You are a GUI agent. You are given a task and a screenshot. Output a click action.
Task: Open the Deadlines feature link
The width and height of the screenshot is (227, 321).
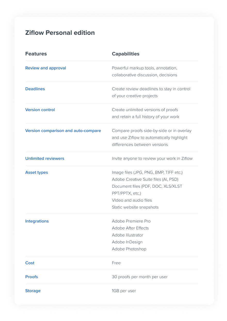tap(35, 89)
